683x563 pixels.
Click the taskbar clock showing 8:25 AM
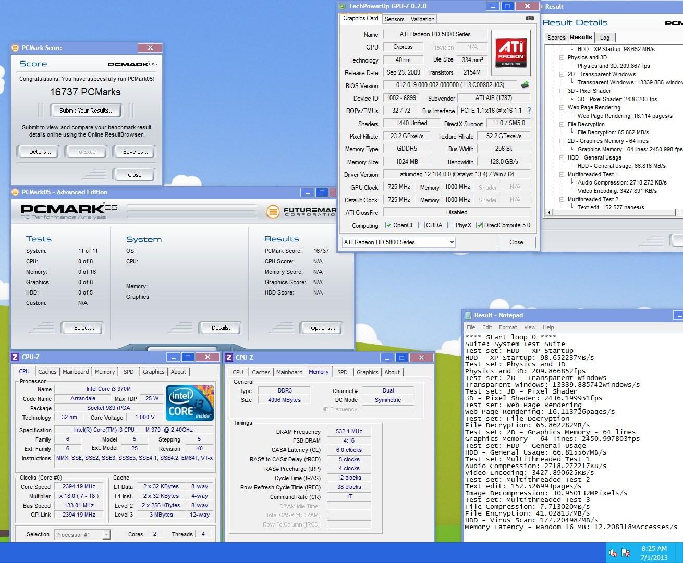[654, 553]
